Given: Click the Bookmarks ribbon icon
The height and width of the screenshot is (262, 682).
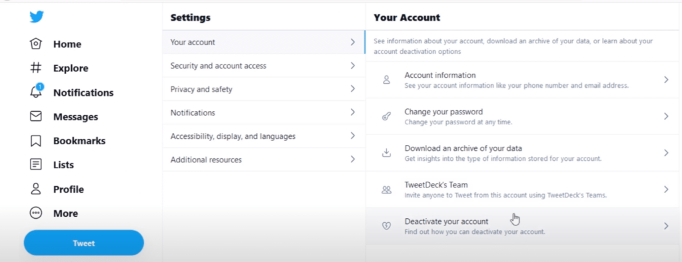Looking at the screenshot, I should (x=36, y=141).
